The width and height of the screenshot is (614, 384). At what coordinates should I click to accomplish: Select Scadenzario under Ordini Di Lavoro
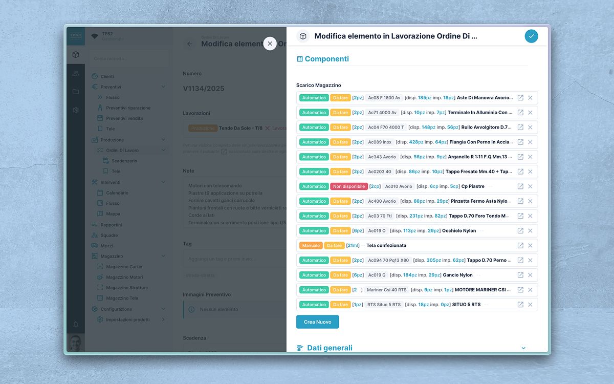[x=124, y=161]
